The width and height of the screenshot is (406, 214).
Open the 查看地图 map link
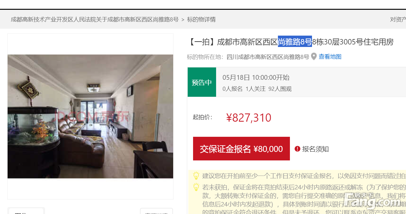click(x=330, y=57)
